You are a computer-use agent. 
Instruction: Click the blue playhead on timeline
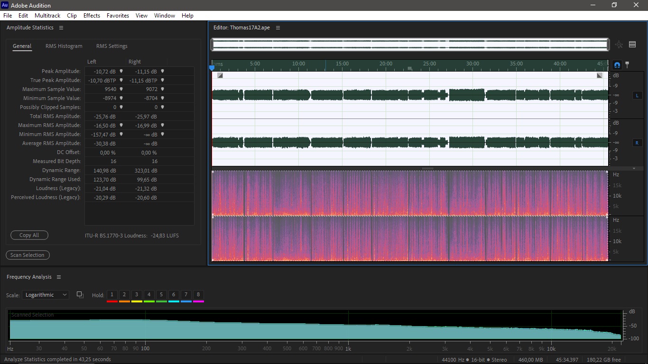coord(212,68)
